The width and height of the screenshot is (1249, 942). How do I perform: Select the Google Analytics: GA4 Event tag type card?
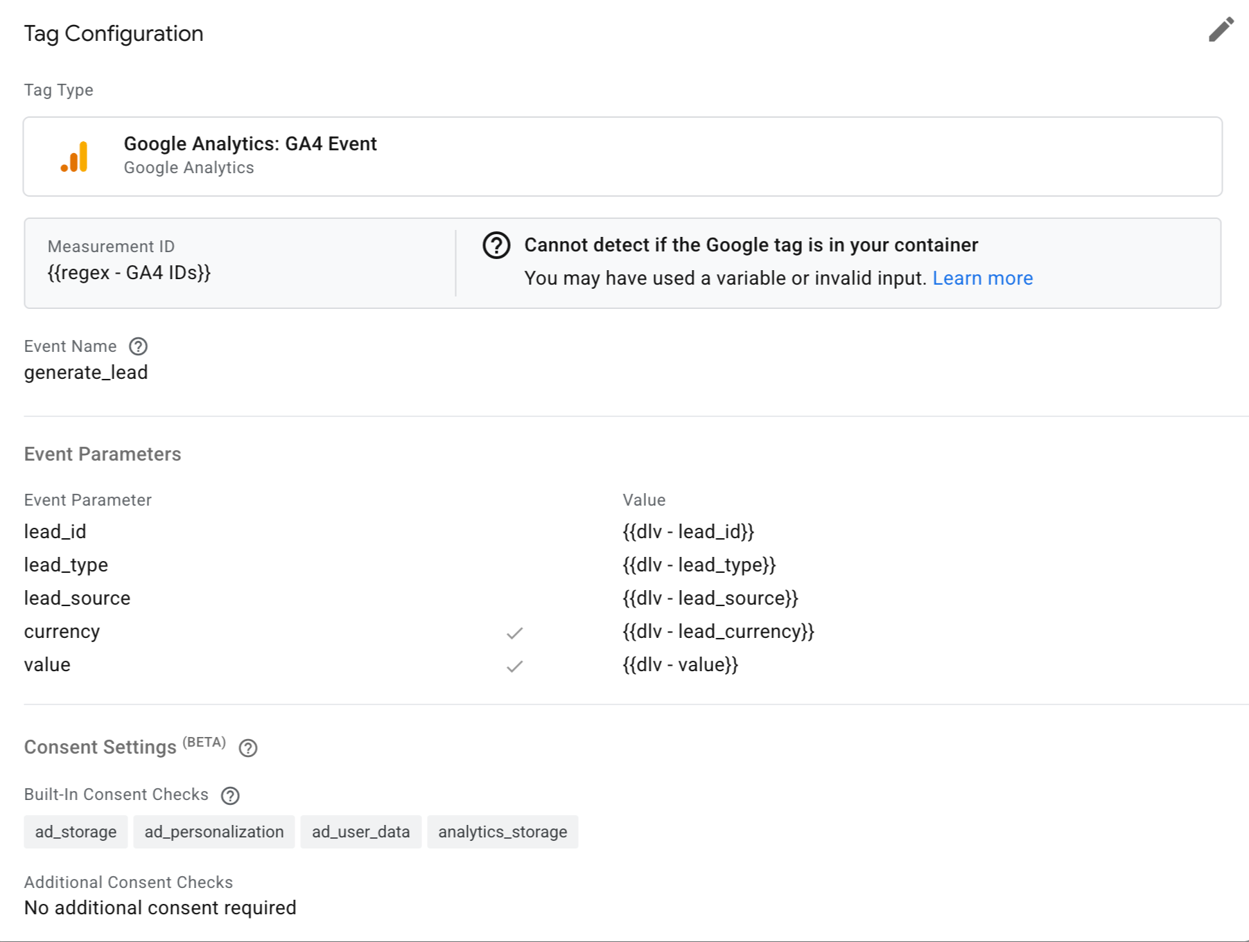[622, 157]
